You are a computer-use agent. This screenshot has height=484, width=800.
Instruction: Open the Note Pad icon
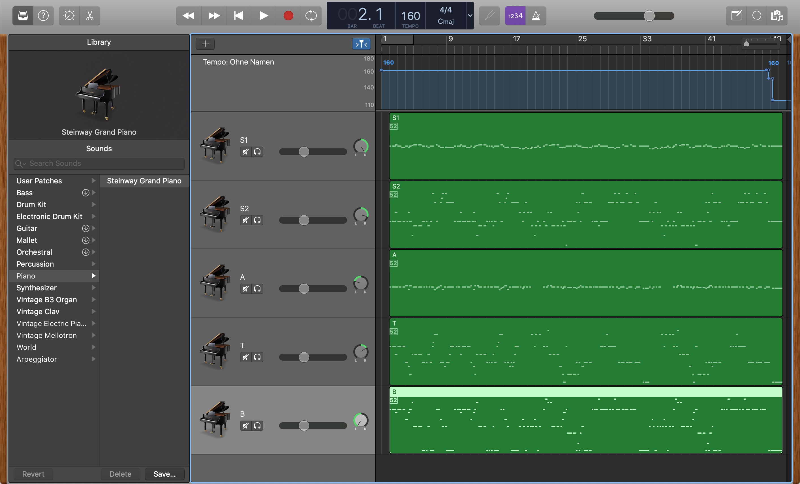pos(736,16)
